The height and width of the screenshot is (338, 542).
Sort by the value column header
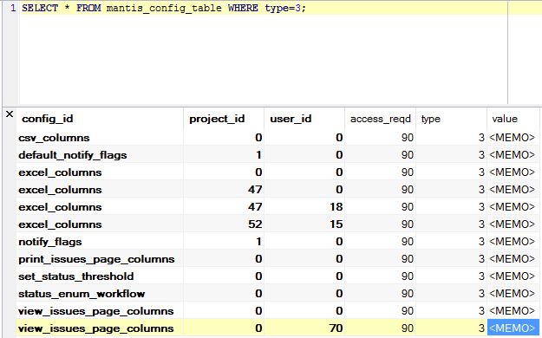513,119
